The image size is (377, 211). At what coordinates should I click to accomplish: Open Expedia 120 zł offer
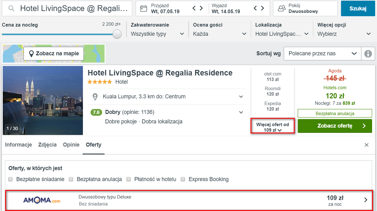coord(273,106)
